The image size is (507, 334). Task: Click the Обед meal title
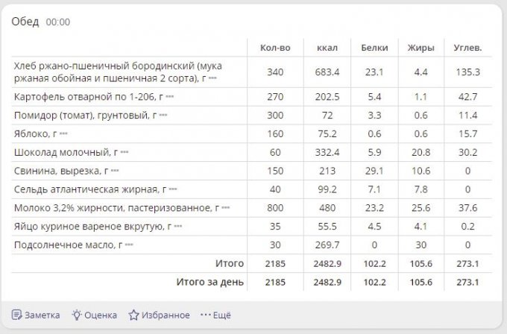25,22
